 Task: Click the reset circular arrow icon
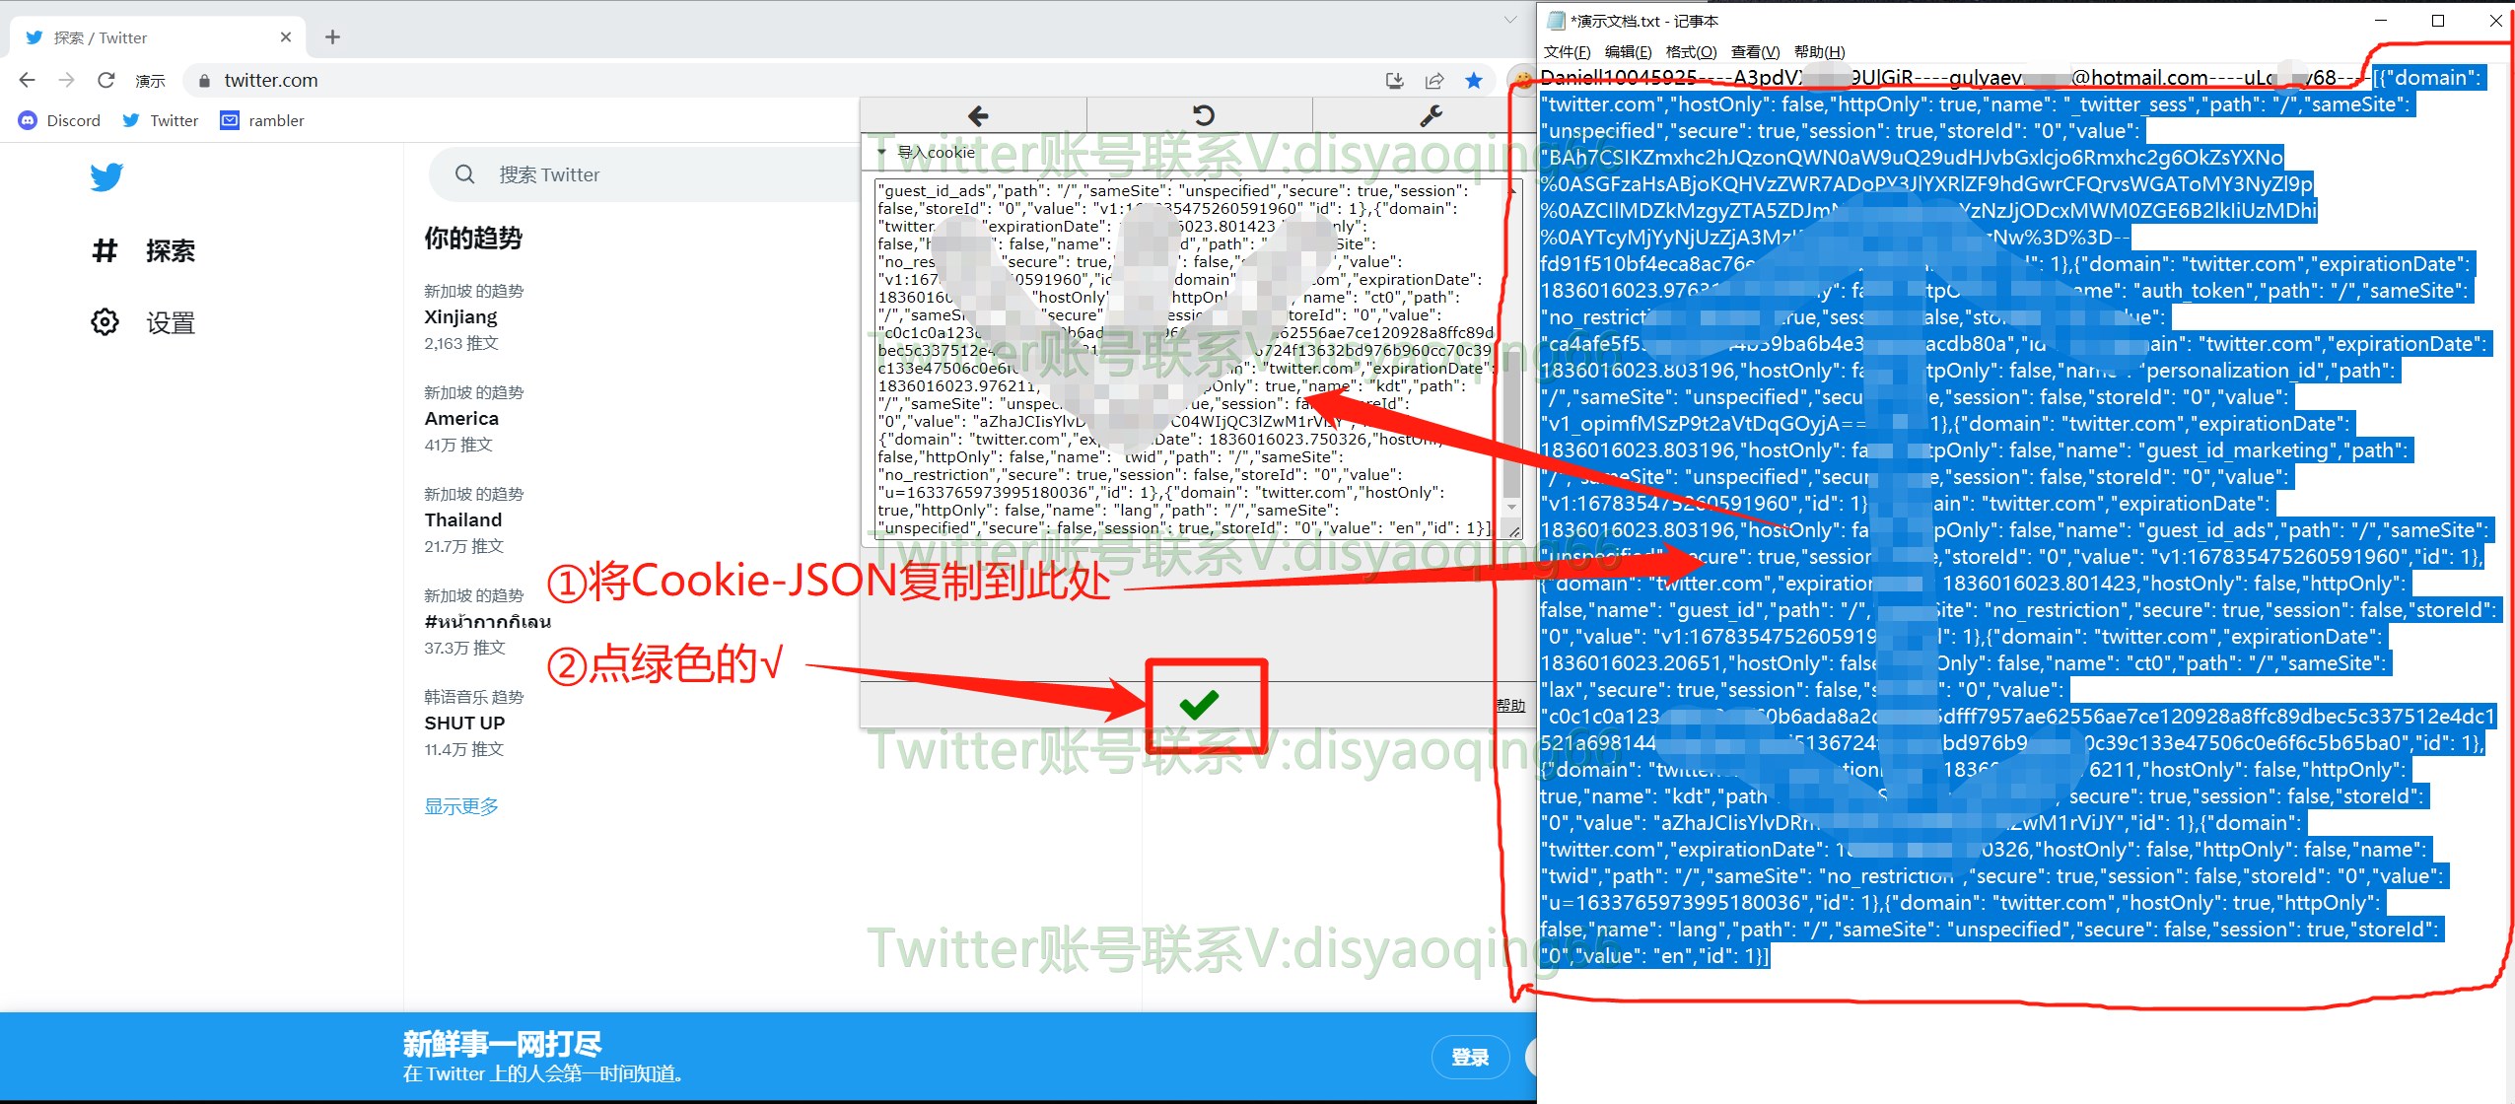[1203, 116]
